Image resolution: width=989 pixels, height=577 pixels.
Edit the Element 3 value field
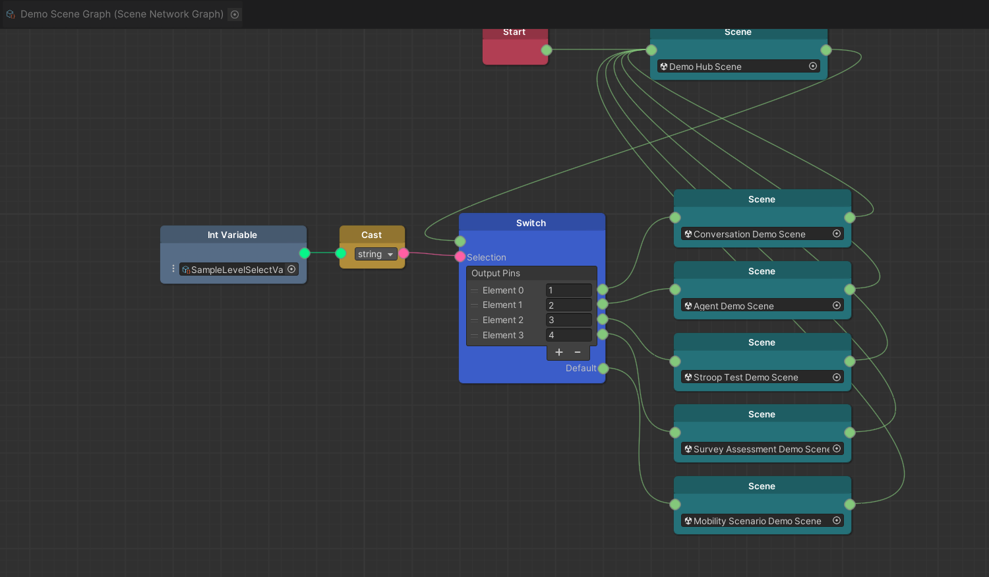[x=569, y=335]
